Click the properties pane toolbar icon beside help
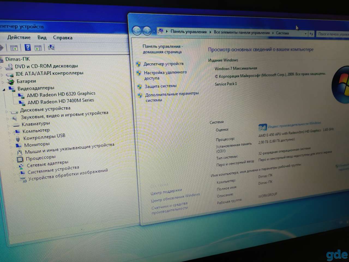The height and width of the screenshot is (262, 349). point(38,48)
